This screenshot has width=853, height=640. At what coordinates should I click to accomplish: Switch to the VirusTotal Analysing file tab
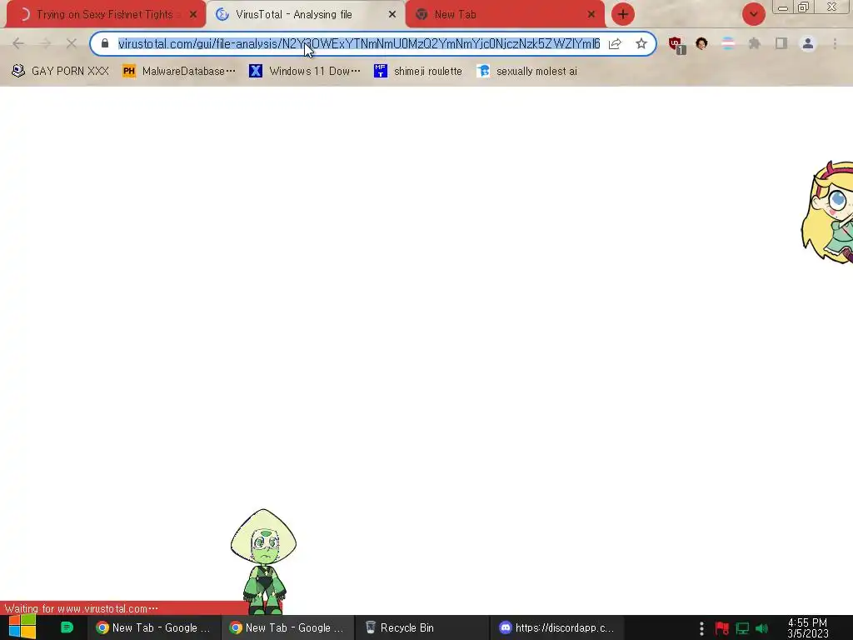pyautogui.click(x=305, y=15)
